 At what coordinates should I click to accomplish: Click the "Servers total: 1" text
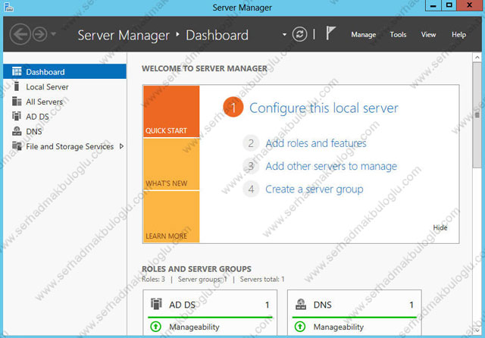pyautogui.click(x=262, y=279)
